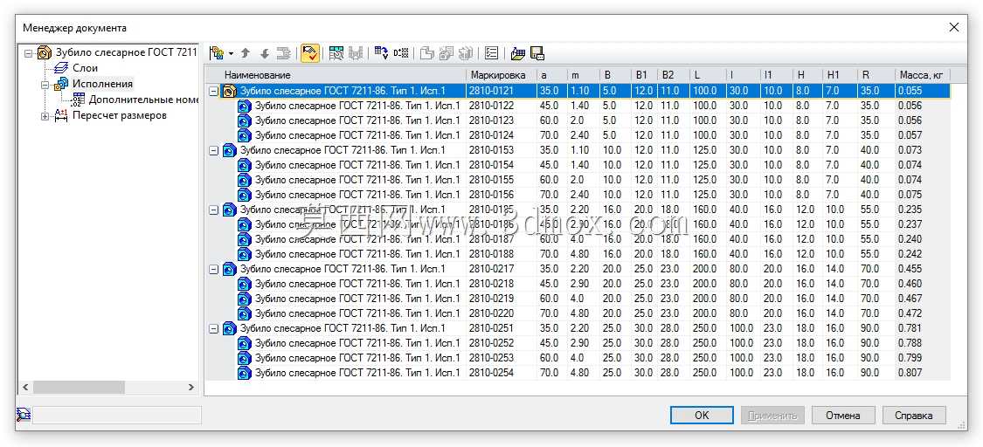The width and height of the screenshot is (983, 447).
Task: Collapse the group row marked 2810-0251
Action: [213, 328]
